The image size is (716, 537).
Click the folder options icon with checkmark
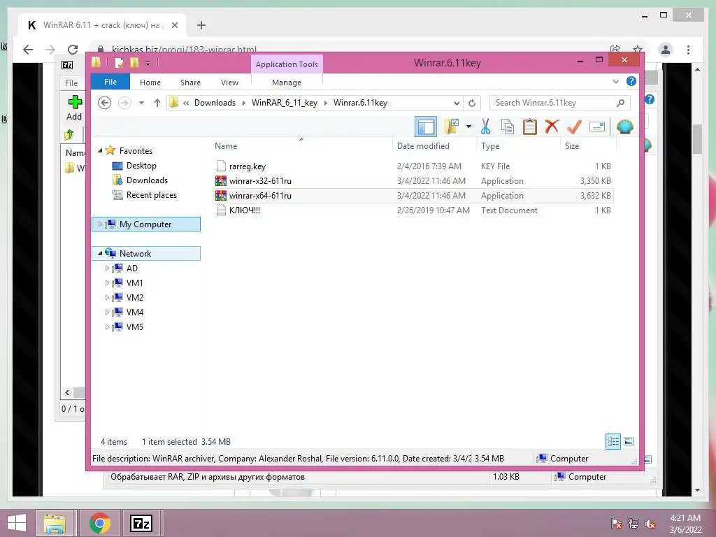[452, 127]
